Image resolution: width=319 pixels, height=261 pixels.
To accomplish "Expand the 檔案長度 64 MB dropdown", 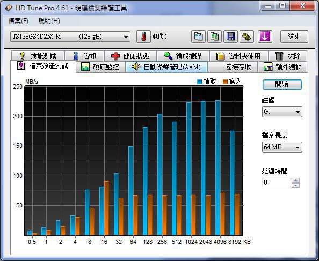I will (282, 147).
